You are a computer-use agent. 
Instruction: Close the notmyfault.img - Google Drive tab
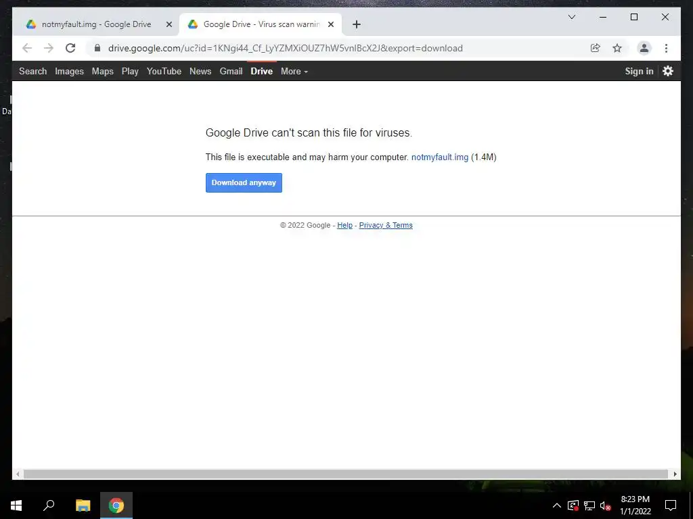169,24
